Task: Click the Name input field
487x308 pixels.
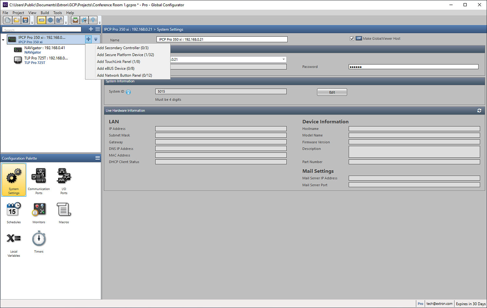Action: click(x=222, y=39)
